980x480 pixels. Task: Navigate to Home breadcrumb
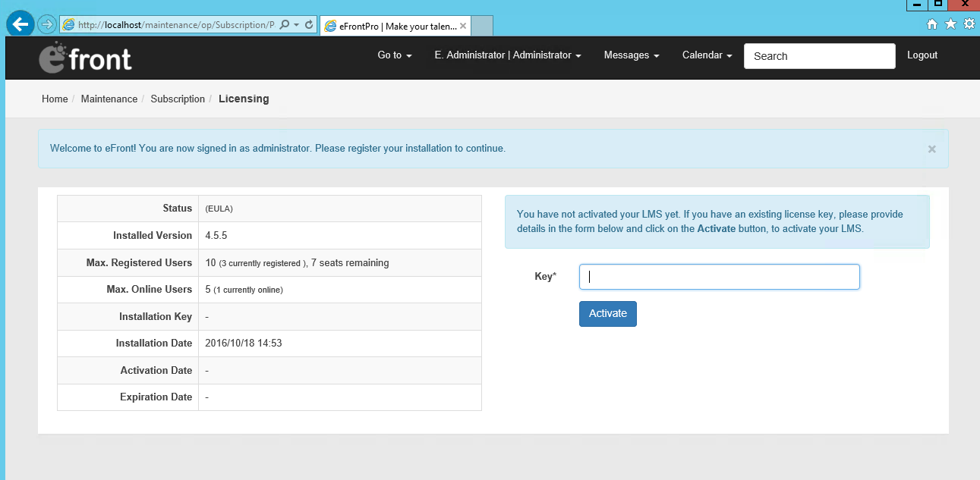coord(55,99)
